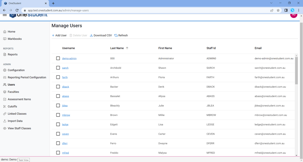Image resolution: width=303 pixels, height=162 pixels.
Task: Select Assessment Items in the sidebar
Action: coord(19,99)
